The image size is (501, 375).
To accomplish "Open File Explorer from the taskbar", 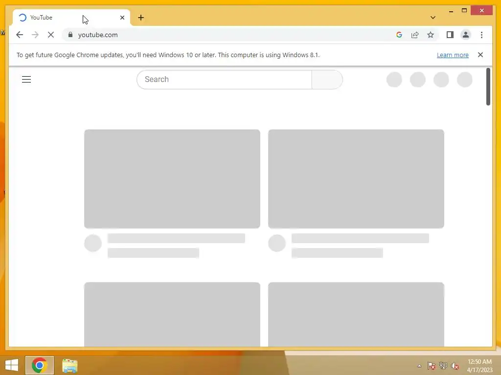I will point(69,365).
